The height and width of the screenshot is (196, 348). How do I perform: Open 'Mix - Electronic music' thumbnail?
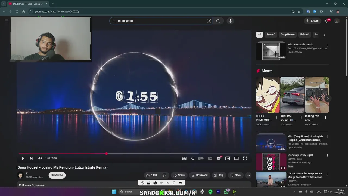[x=271, y=51]
